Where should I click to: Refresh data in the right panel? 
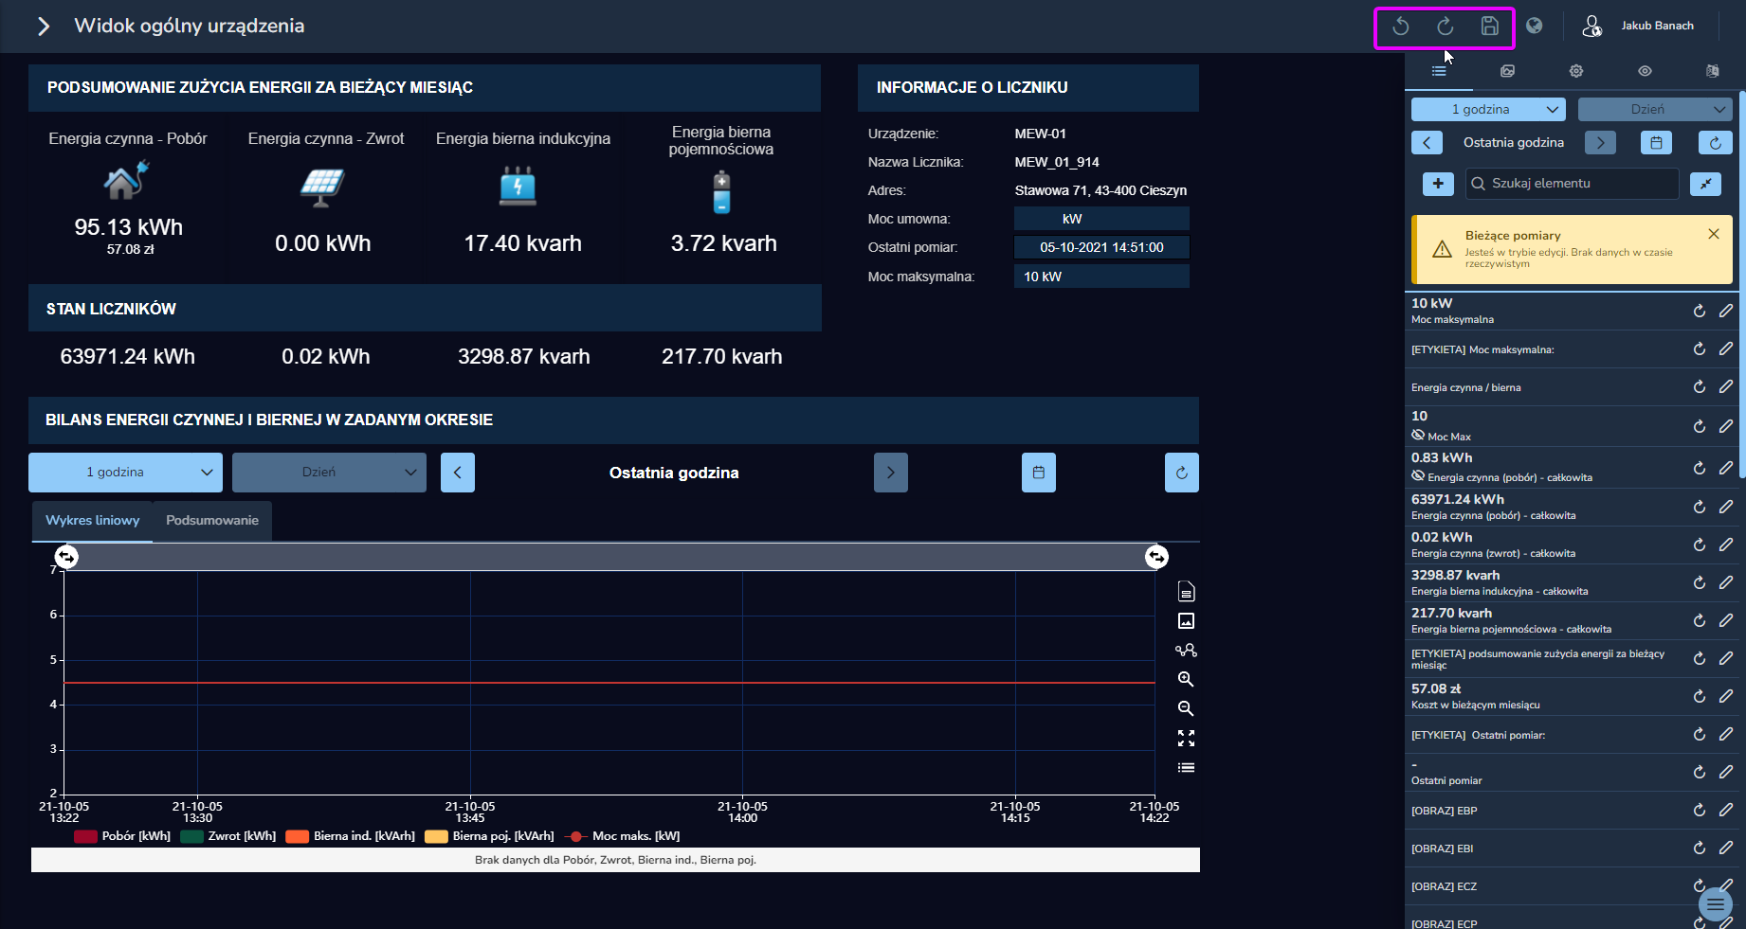point(1716,143)
